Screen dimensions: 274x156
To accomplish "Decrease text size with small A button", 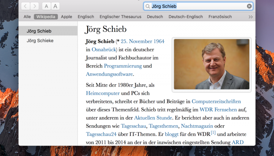I will pyautogui.click(x=46, y=6).
